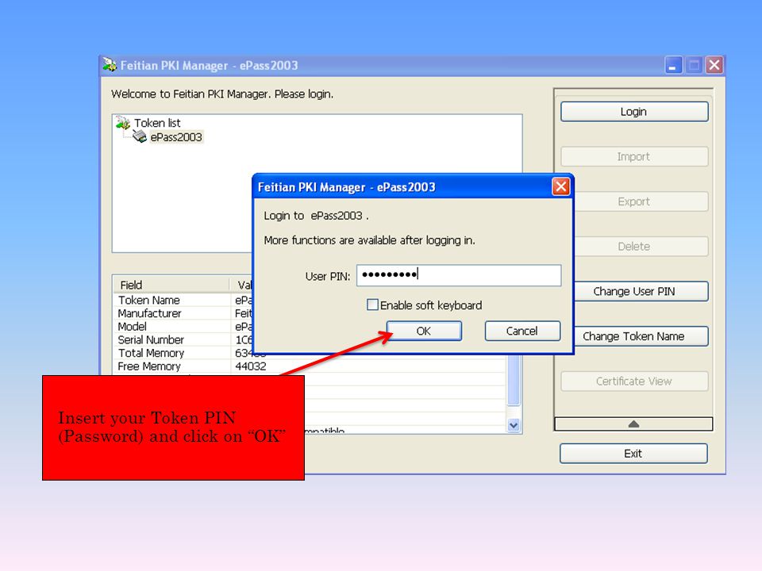Viewport: 762px width, 571px height.
Task: Close the login dialog with red X
Action: (561, 186)
